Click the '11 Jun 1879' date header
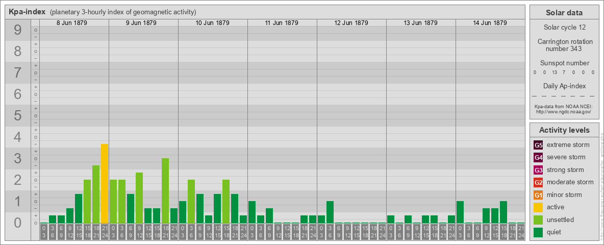The height and width of the screenshot is (245, 604). tap(282, 23)
